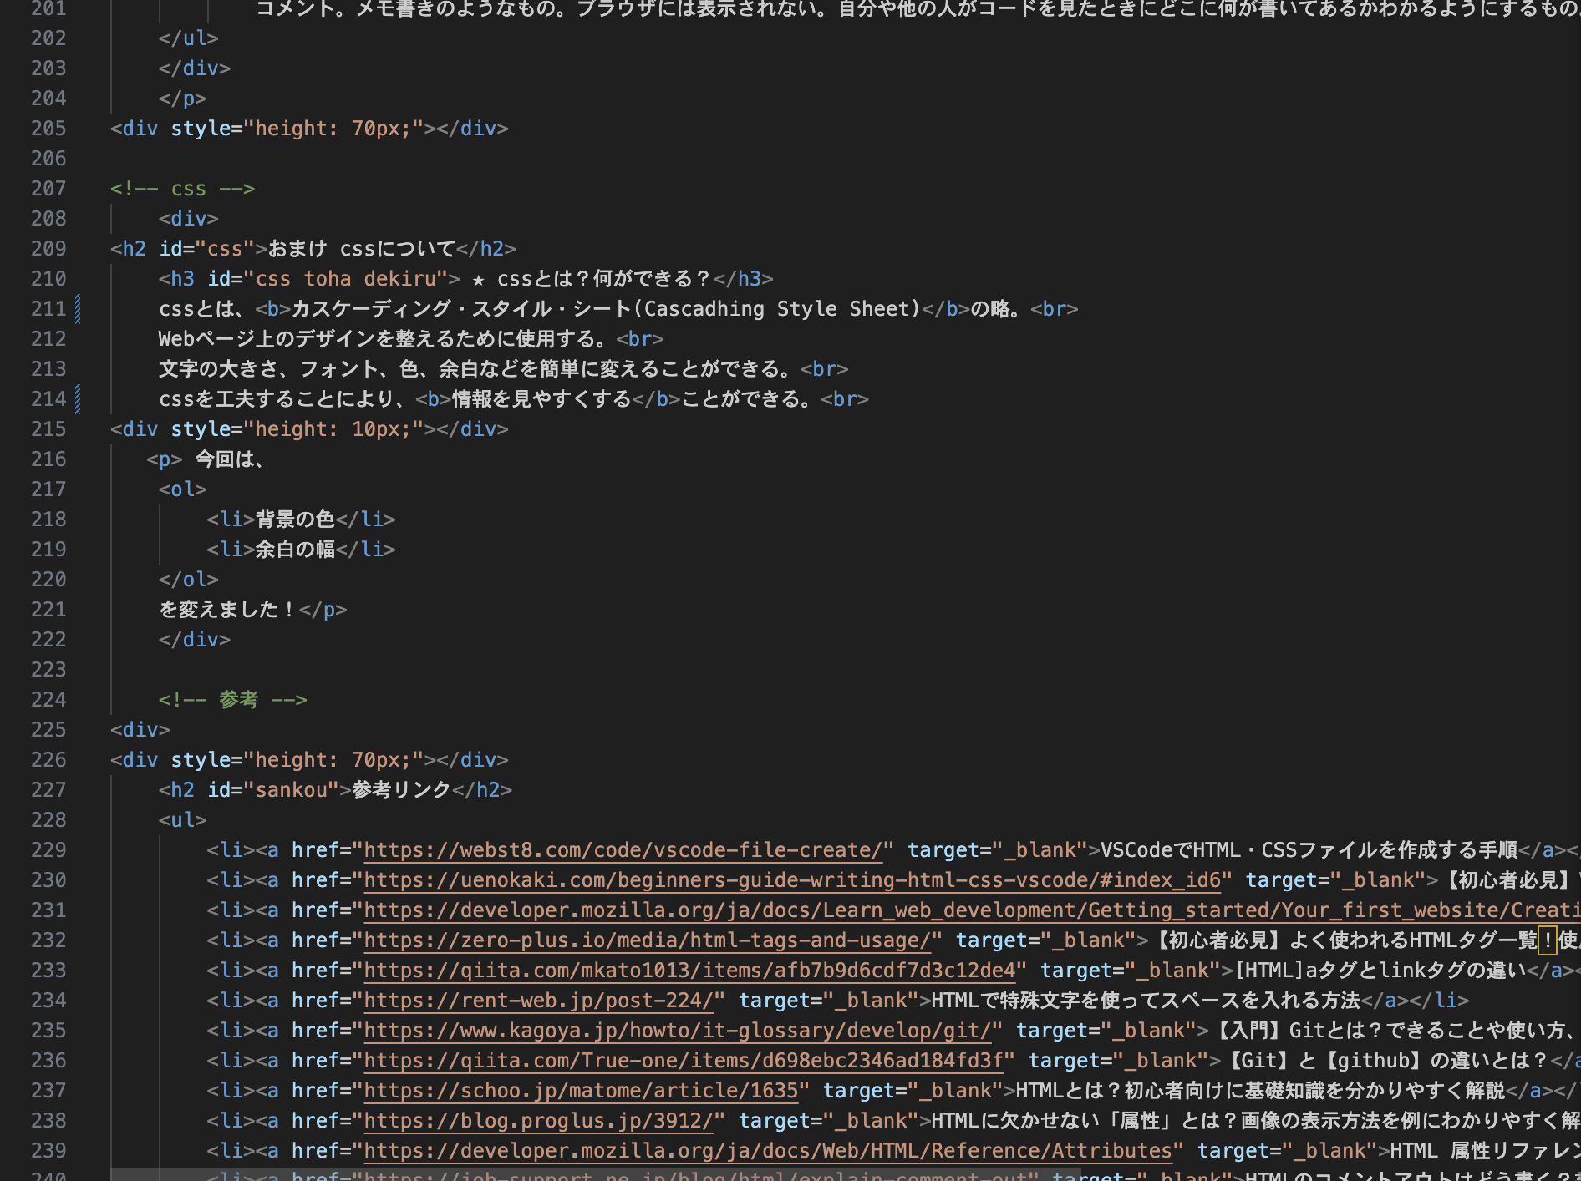Click the opening ol tag on line 217
Image resolution: width=1581 pixels, height=1181 pixels.
coord(182,489)
